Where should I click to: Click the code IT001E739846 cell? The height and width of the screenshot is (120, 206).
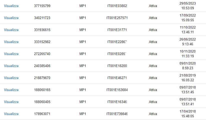[x=117, y=114]
